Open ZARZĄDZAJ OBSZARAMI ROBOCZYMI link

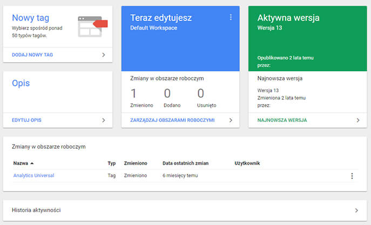(x=172, y=120)
